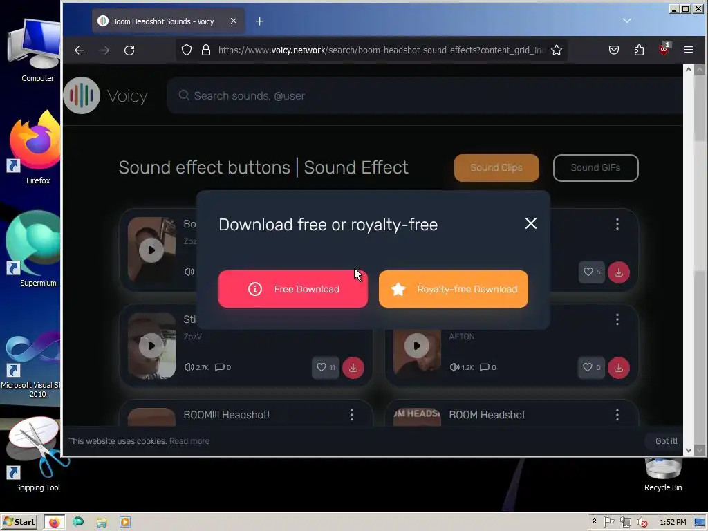Viewport: 708px width, 531px height.
Task: Like the clip with 5 hearts
Action: pyautogui.click(x=592, y=272)
